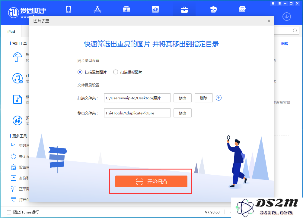Screen dimensions: 303x218
Task: Open the App Store apps icon
Action: (97, 9)
